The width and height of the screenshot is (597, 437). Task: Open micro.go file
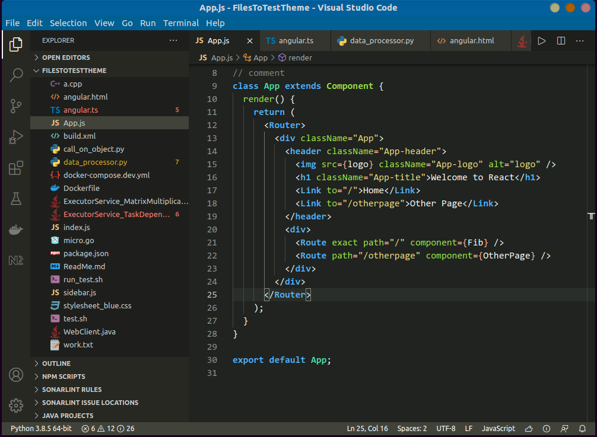110,240
